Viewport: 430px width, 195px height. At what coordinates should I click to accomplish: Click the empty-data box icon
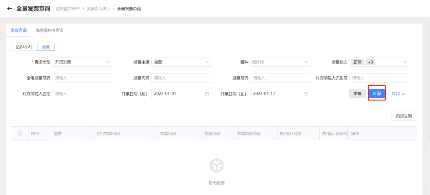coord(217,165)
